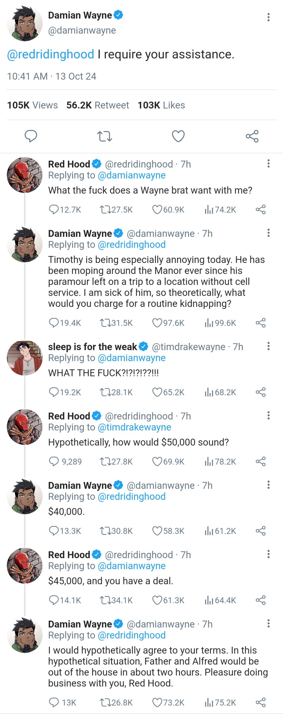Image resolution: width=283 pixels, height=714 pixels.
Task: Like the "WHAT THE FUCK" reply by timdrakewayne
Action: (157, 392)
